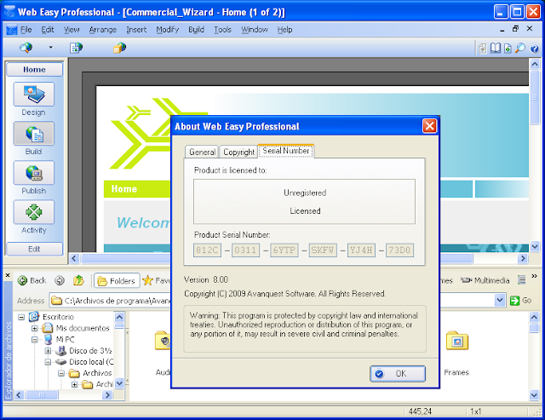Image resolution: width=545 pixels, height=420 pixels.
Task: Click the green Go button
Action: click(520, 300)
